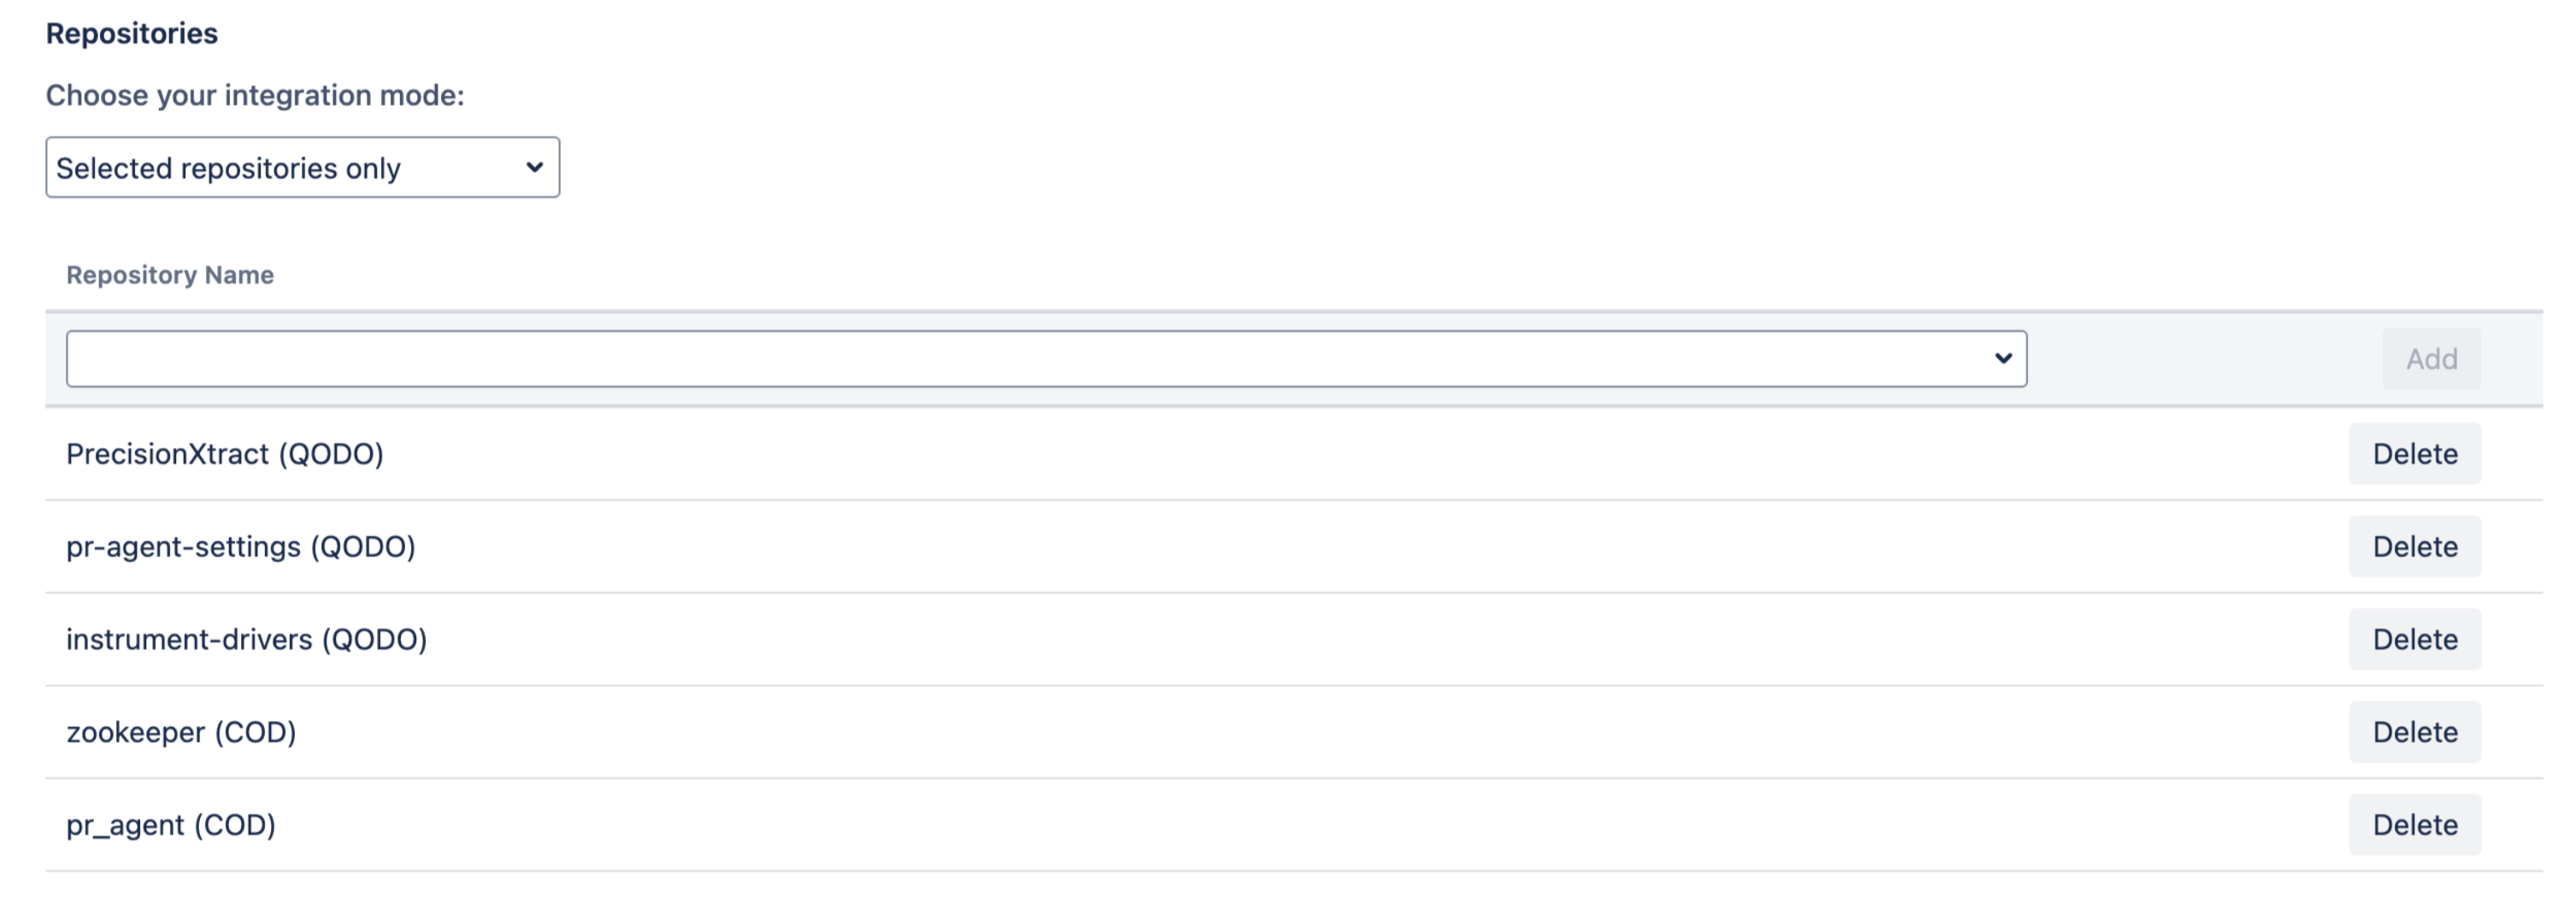Viewport: 2576px width, 918px height.
Task: Select the pr_agent (COD) row text
Action: pos(170,826)
